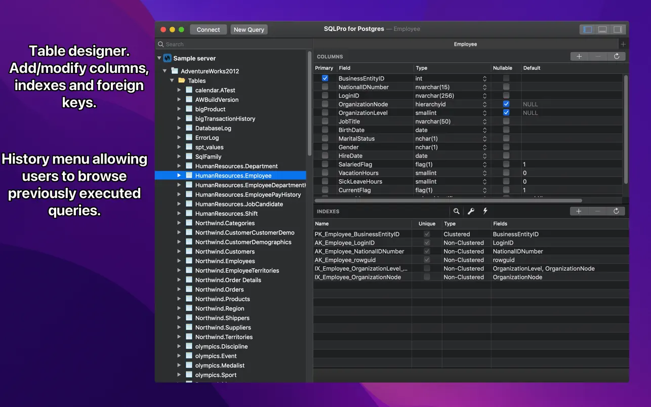Toggle the right sidebar panel icon

tap(618, 29)
